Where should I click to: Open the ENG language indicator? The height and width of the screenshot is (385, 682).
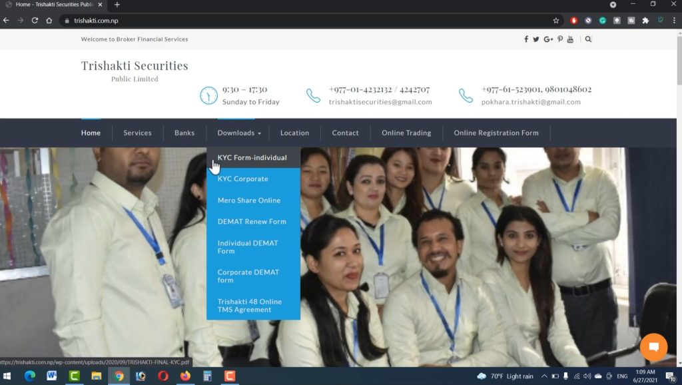(622, 376)
